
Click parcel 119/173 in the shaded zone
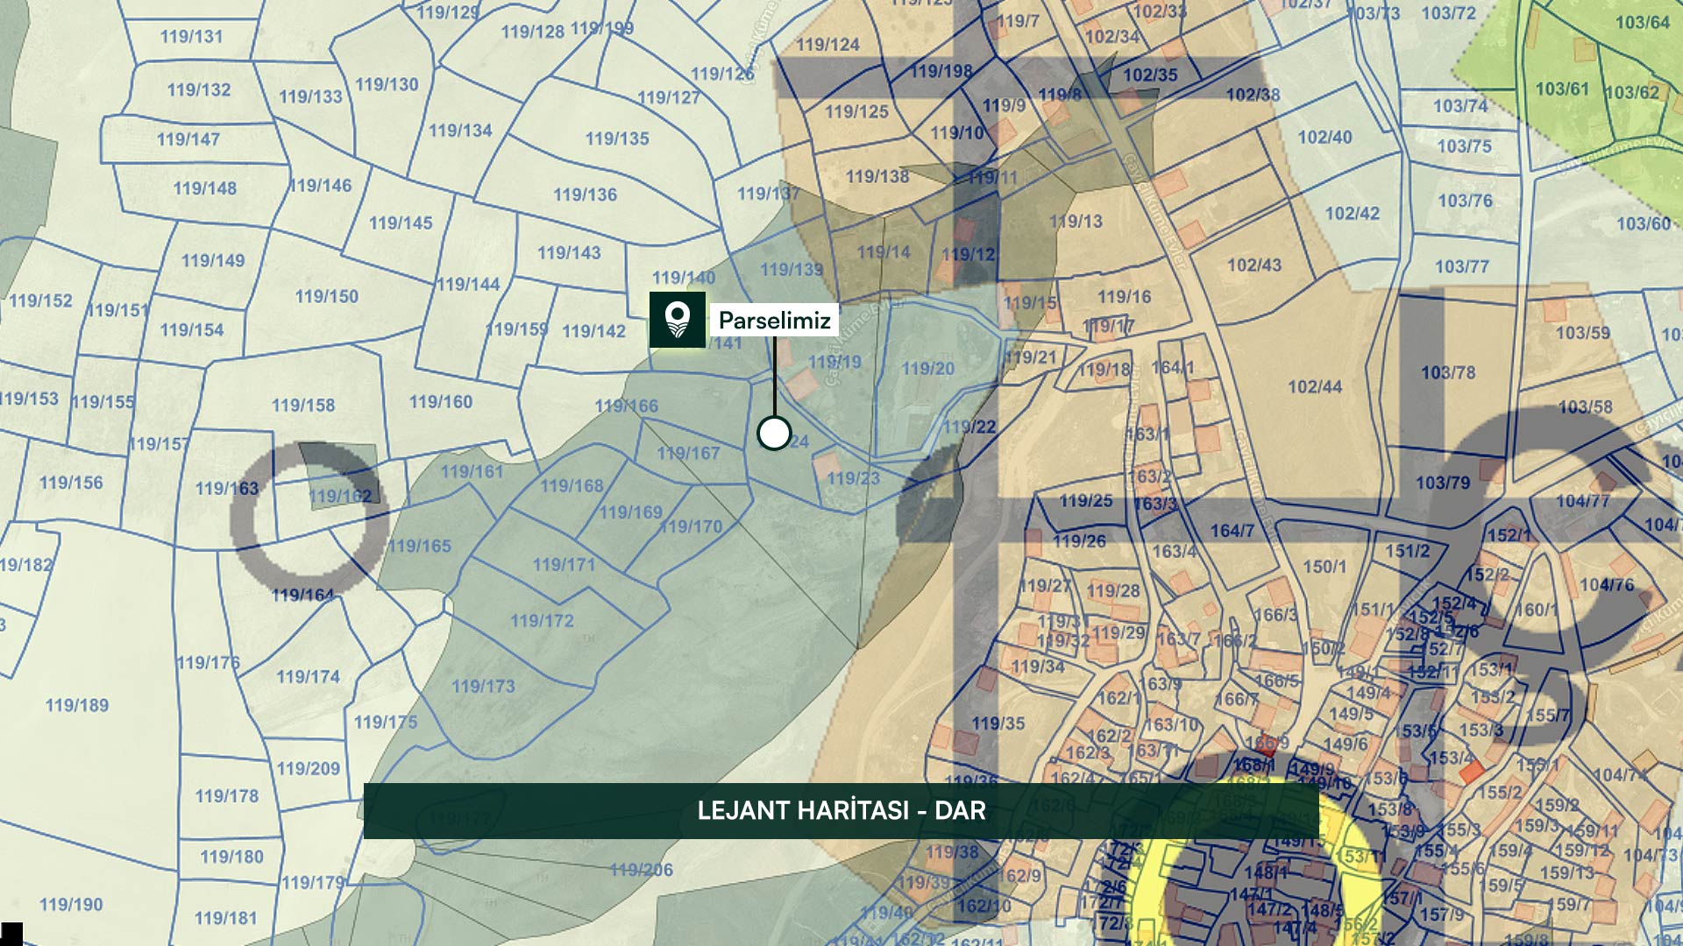click(483, 687)
